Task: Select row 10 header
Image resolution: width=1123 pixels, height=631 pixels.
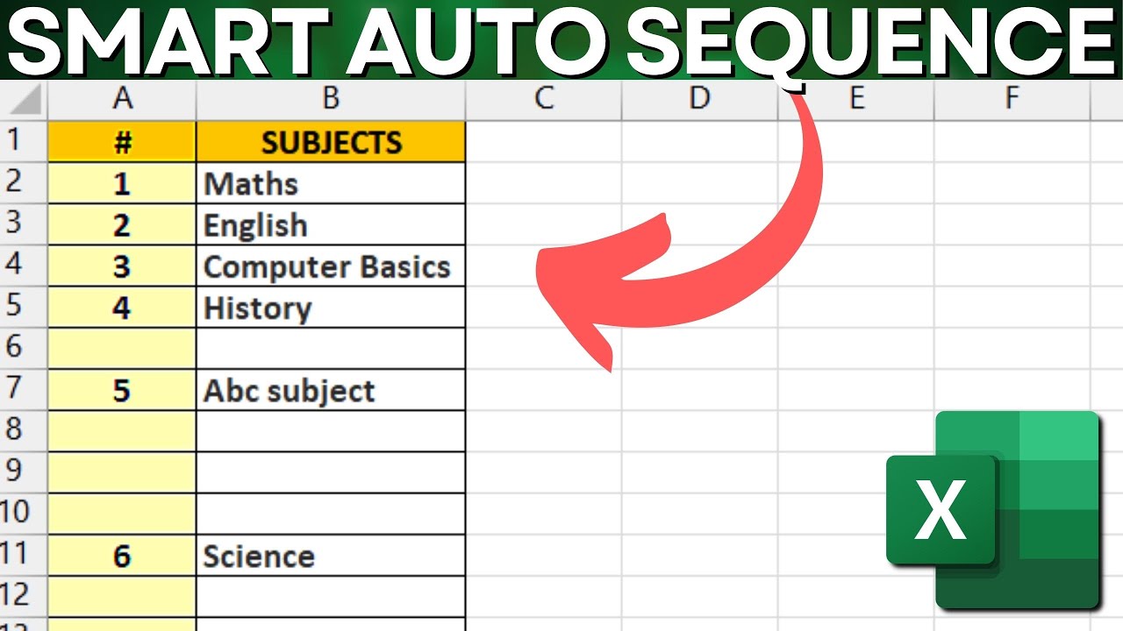Action: (24, 514)
